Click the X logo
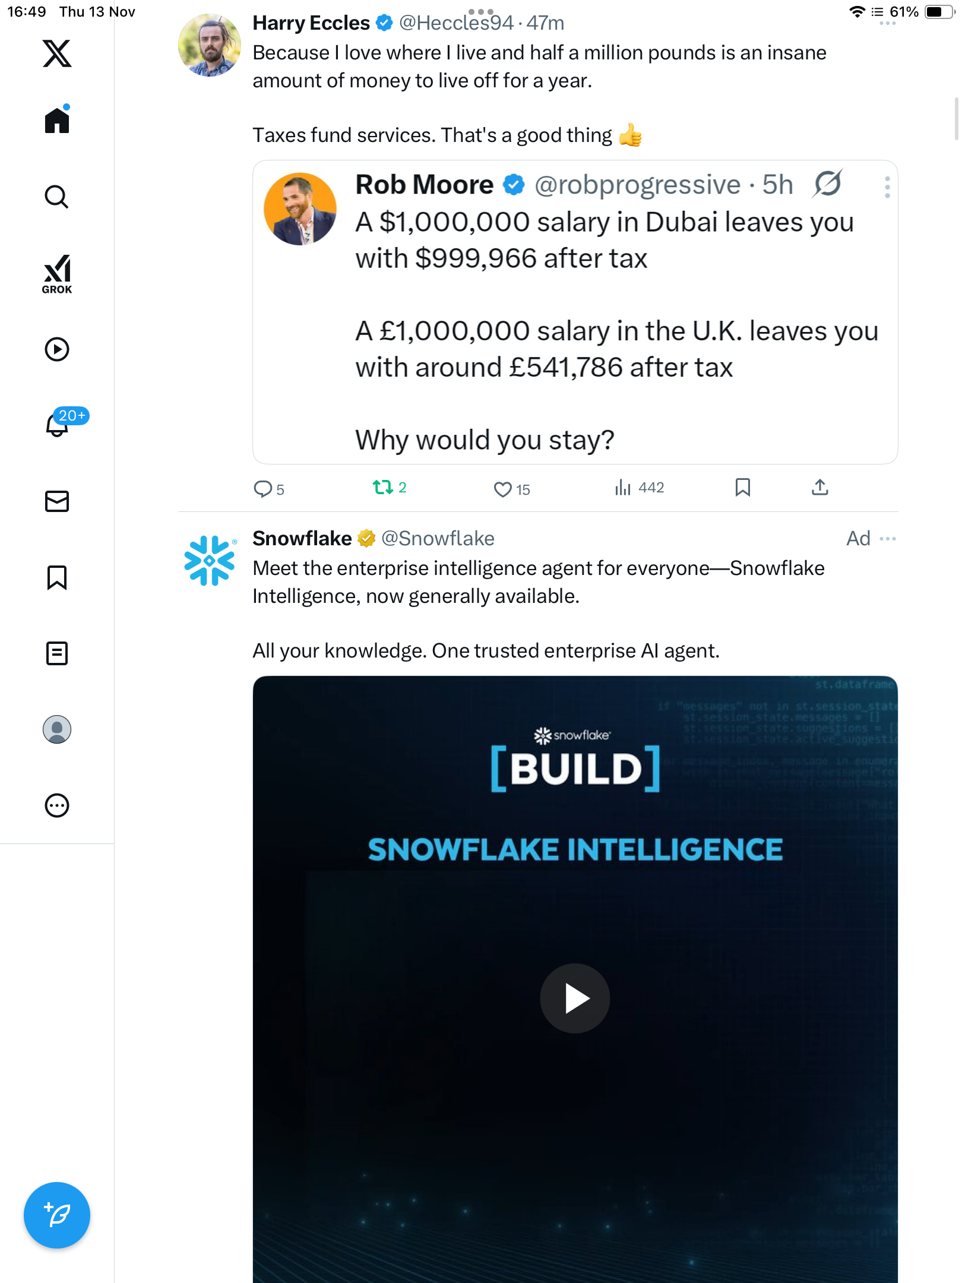 coord(57,53)
